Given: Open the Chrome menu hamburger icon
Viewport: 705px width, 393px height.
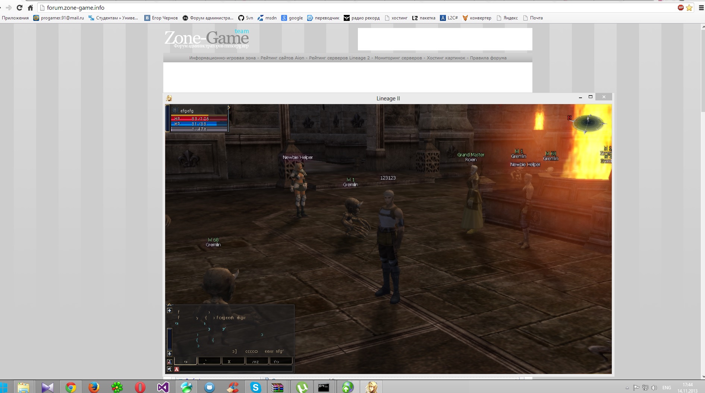Looking at the screenshot, I should [x=701, y=7].
